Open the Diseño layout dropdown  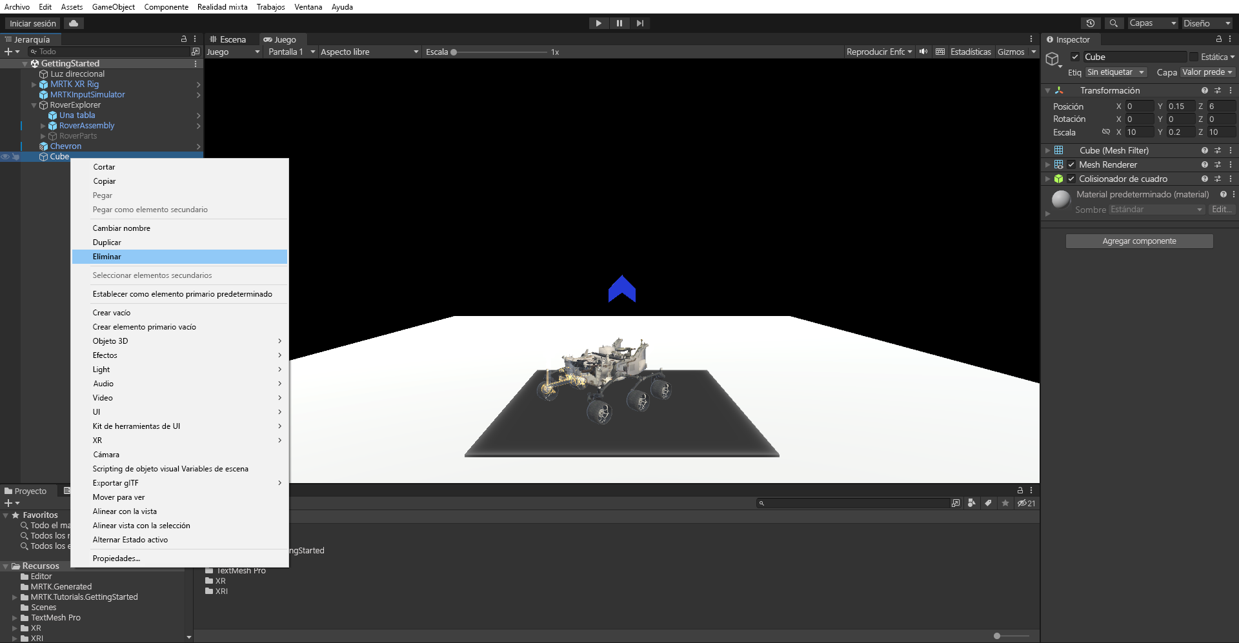1207,23
